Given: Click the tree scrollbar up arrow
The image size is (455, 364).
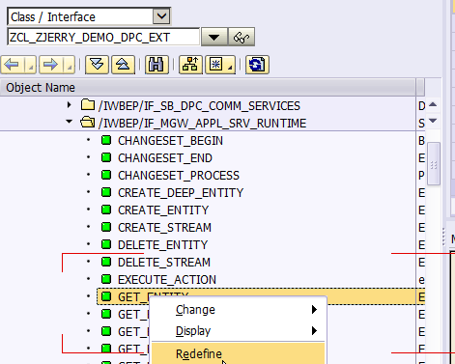Looking at the screenshot, I should 433,104.
